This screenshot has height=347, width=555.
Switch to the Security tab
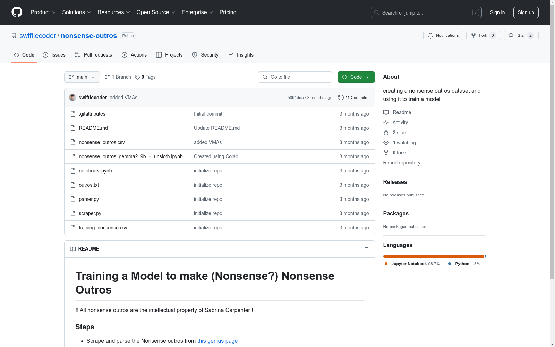click(x=205, y=55)
